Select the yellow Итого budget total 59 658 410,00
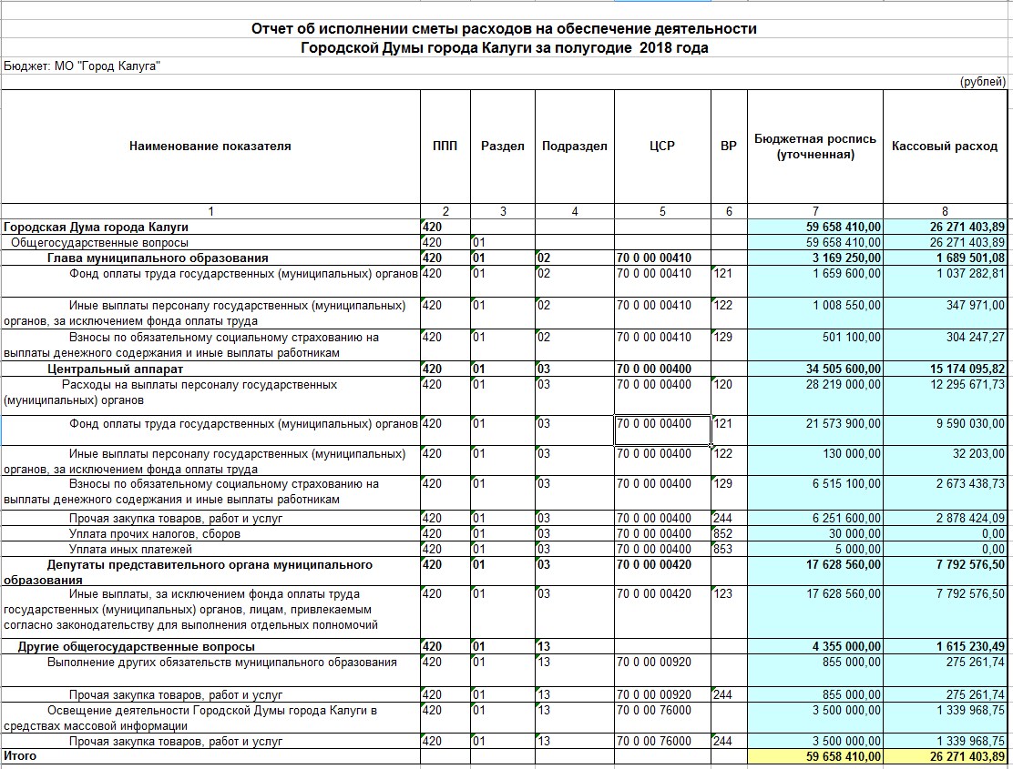The image size is (1013, 769). click(x=814, y=756)
